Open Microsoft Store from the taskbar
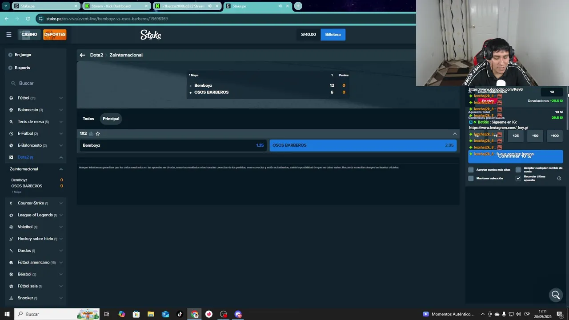Screen dimensions: 569x320 click(x=136, y=314)
